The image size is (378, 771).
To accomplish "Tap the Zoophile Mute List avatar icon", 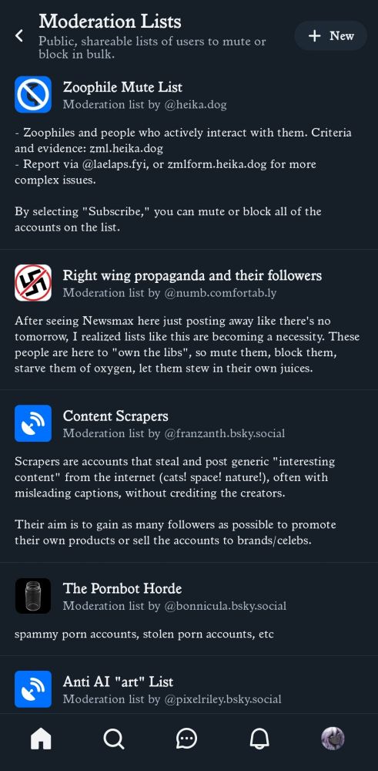I will pyautogui.click(x=33, y=94).
